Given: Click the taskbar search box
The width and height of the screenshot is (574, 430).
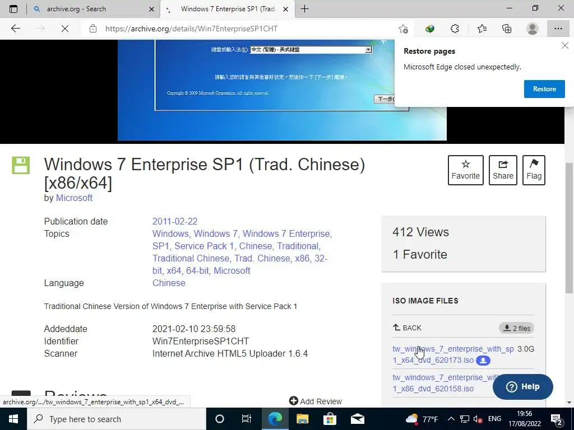Looking at the screenshot, I should (x=117, y=419).
